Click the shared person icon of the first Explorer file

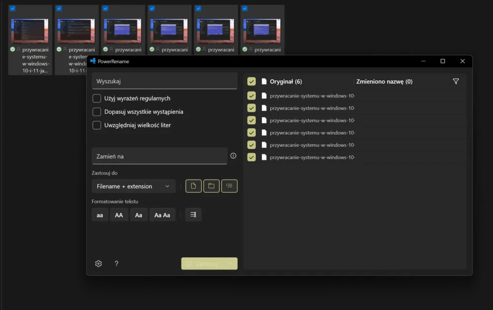pos(19,49)
